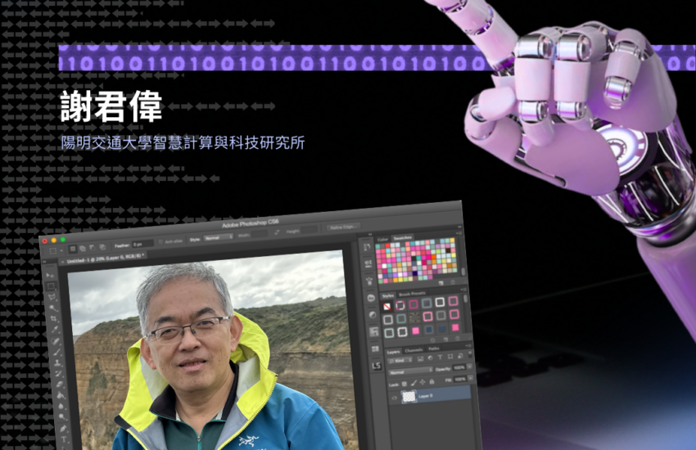Screen dimensions: 696x450
Task: Switch to the Paths tab
Action: click(434, 349)
